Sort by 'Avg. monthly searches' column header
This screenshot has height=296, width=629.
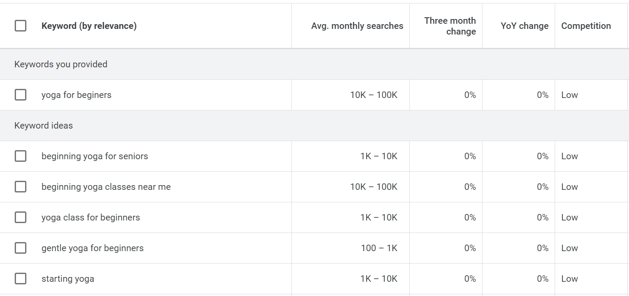tap(357, 25)
